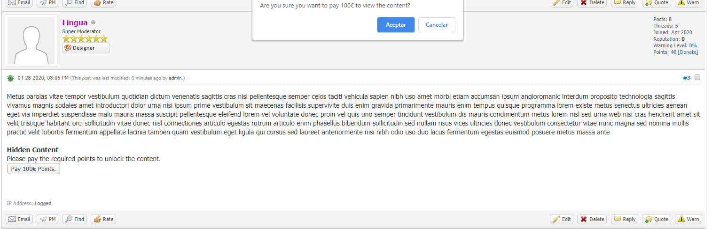Click the cut-off Quote button above the user stats
This screenshot has width=712, height=229.
[x=657, y=3]
